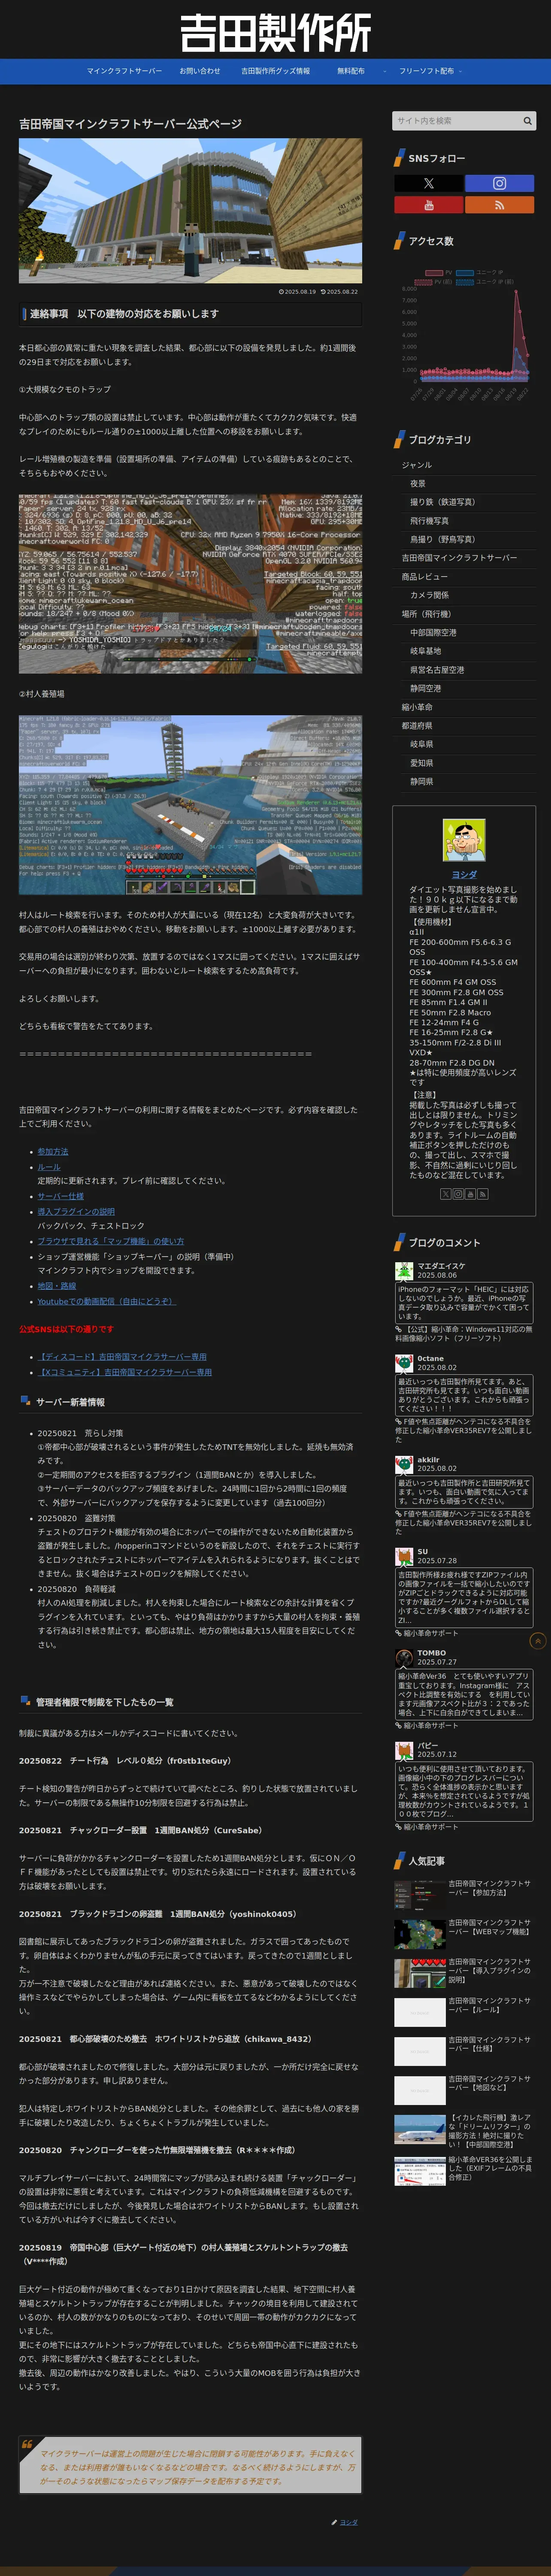Select the ジャンル category
Screen dimensions: 551x2576
pos(417,465)
